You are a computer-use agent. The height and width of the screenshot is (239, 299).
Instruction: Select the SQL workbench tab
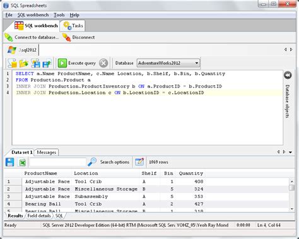click(36, 26)
